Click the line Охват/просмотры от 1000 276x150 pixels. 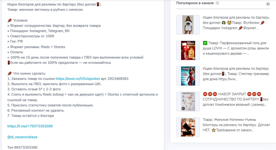pyautogui.click(x=31, y=36)
